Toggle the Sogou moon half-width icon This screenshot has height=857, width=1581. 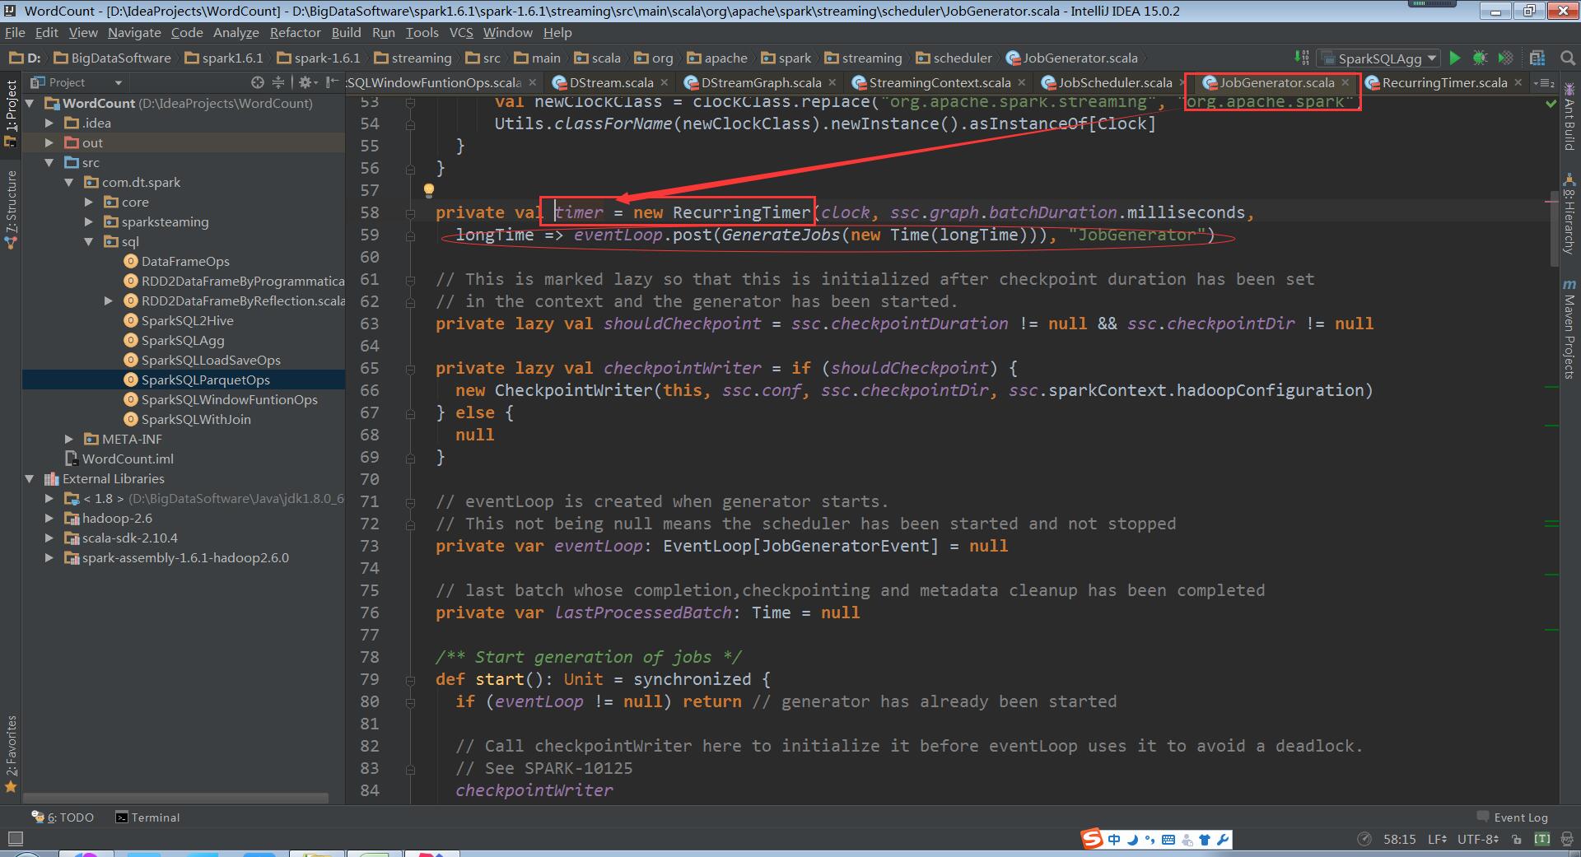(x=1132, y=840)
